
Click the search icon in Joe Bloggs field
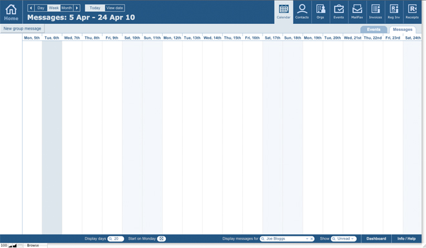pyautogui.click(x=263, y=239)
